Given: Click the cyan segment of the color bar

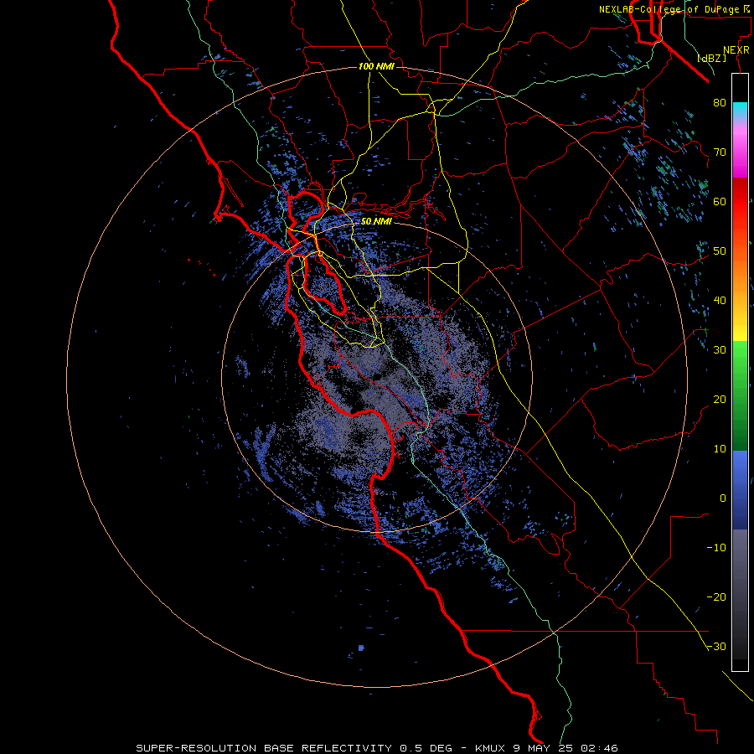Looking at the screenshot, I should point(740,111).
